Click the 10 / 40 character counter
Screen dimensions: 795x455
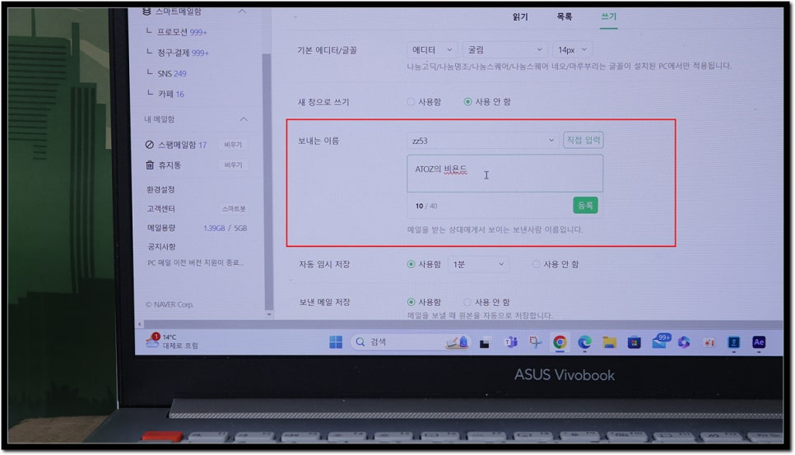point(426,207)
